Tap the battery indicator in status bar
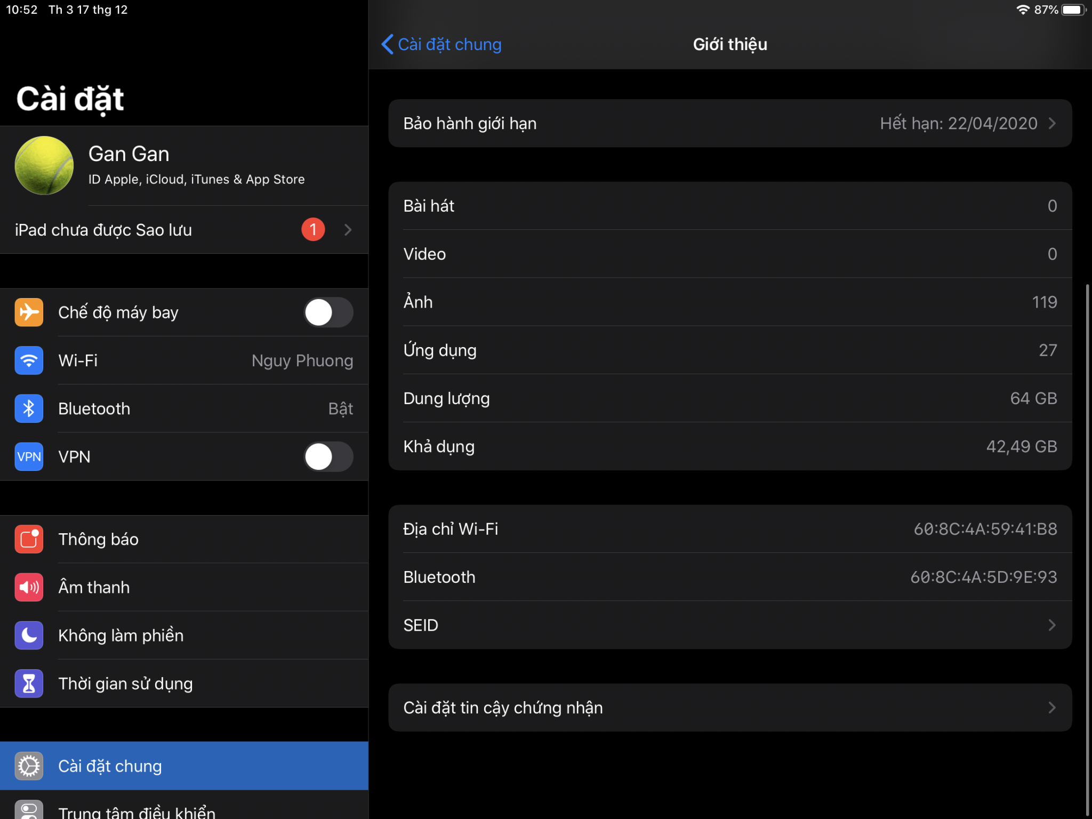The height and width of the screenshot is (819, 1092). point(1073,10)
